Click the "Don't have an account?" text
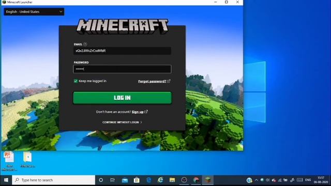 [113, 112]
